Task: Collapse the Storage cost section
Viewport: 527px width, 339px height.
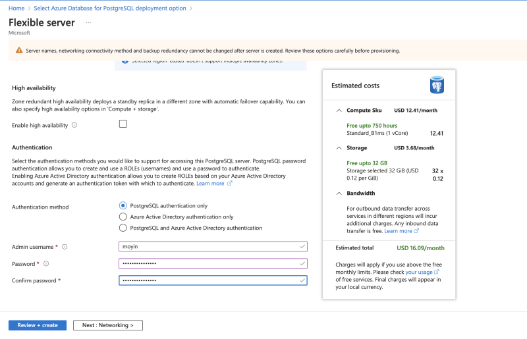Action: point(339,148)
